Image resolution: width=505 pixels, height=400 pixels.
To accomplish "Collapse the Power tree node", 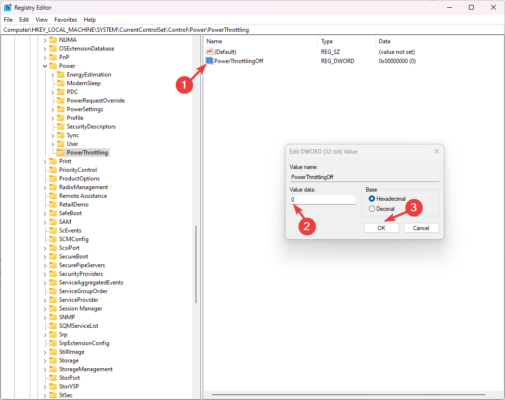I will [45, 66].
